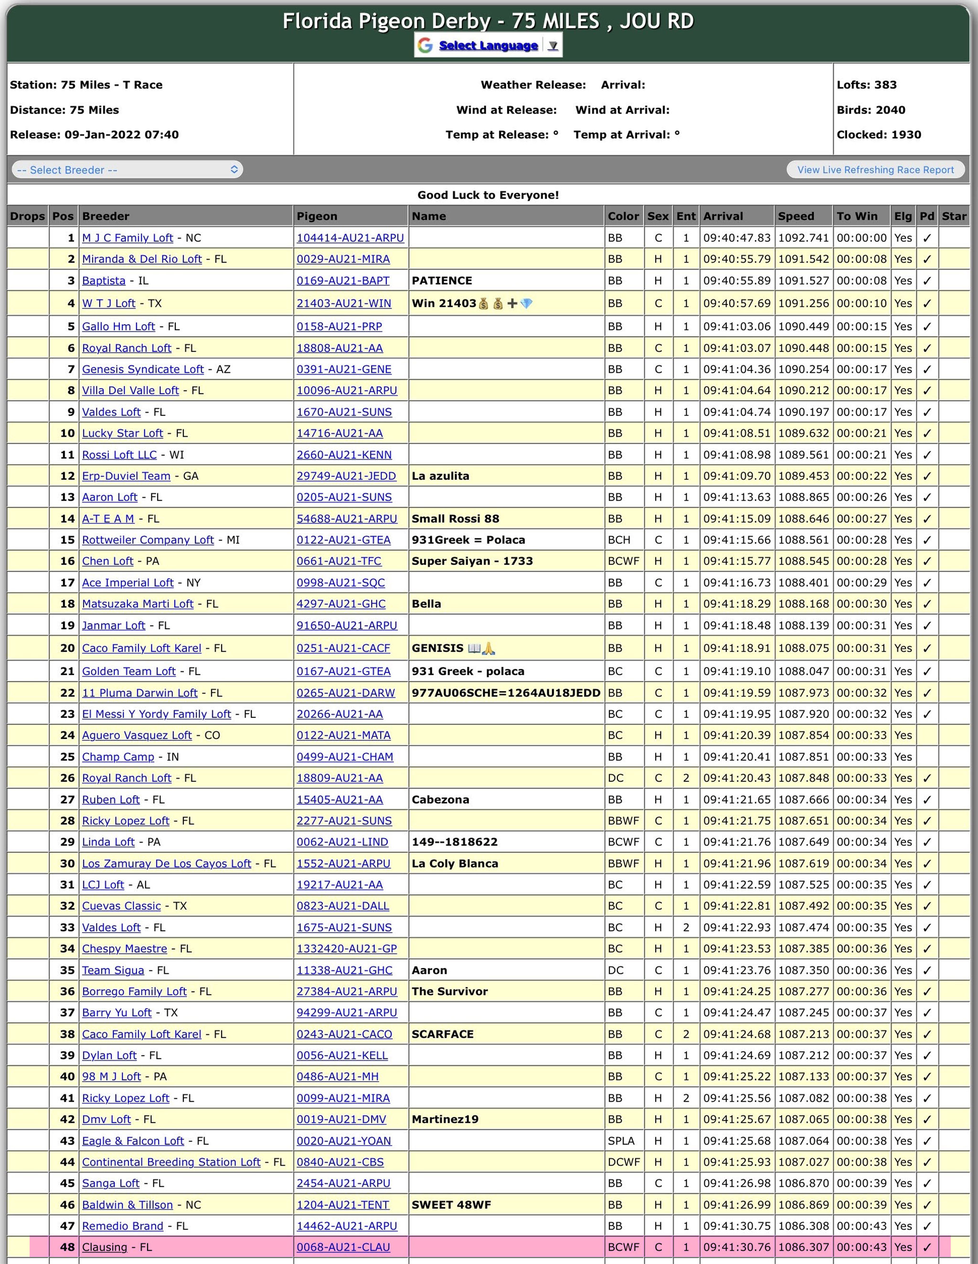This screenshot has width=978, height=1264.
Task: Click the praying hands emoji next to GENISIS
Action: pos(489,648)
